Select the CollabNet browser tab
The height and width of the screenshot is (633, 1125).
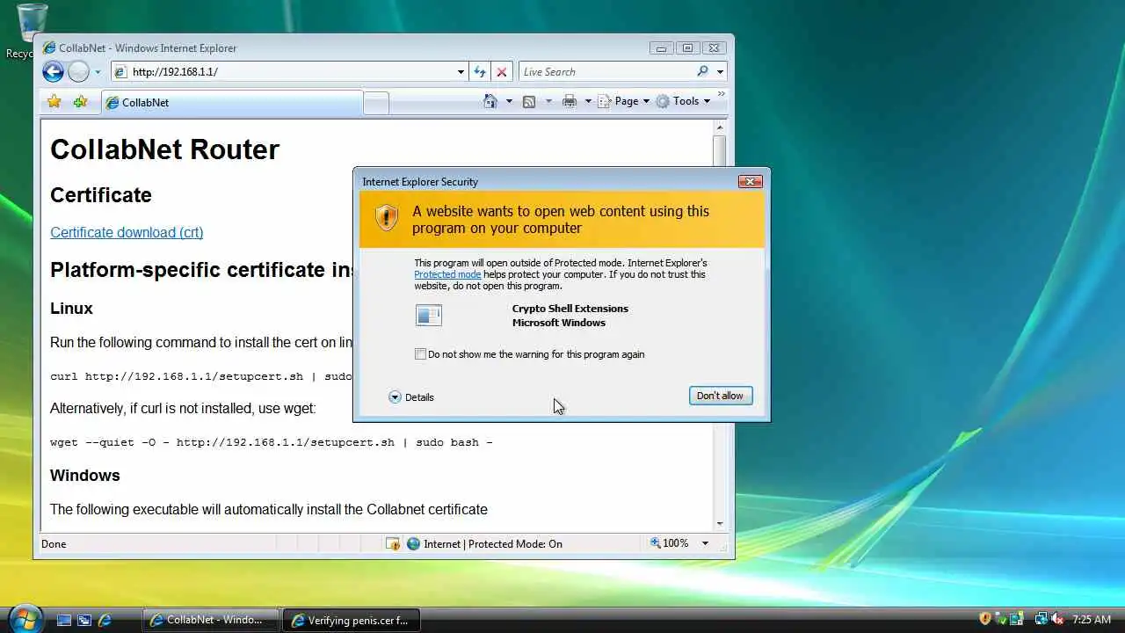click(x=232, y=103)
